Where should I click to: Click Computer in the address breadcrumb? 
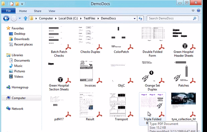tap(46, 18)
